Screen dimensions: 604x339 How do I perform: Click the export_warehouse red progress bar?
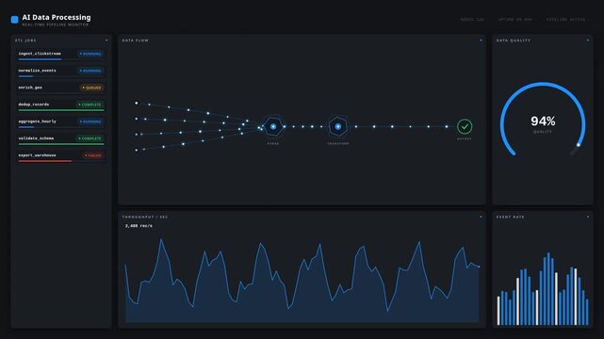(45, 161)
